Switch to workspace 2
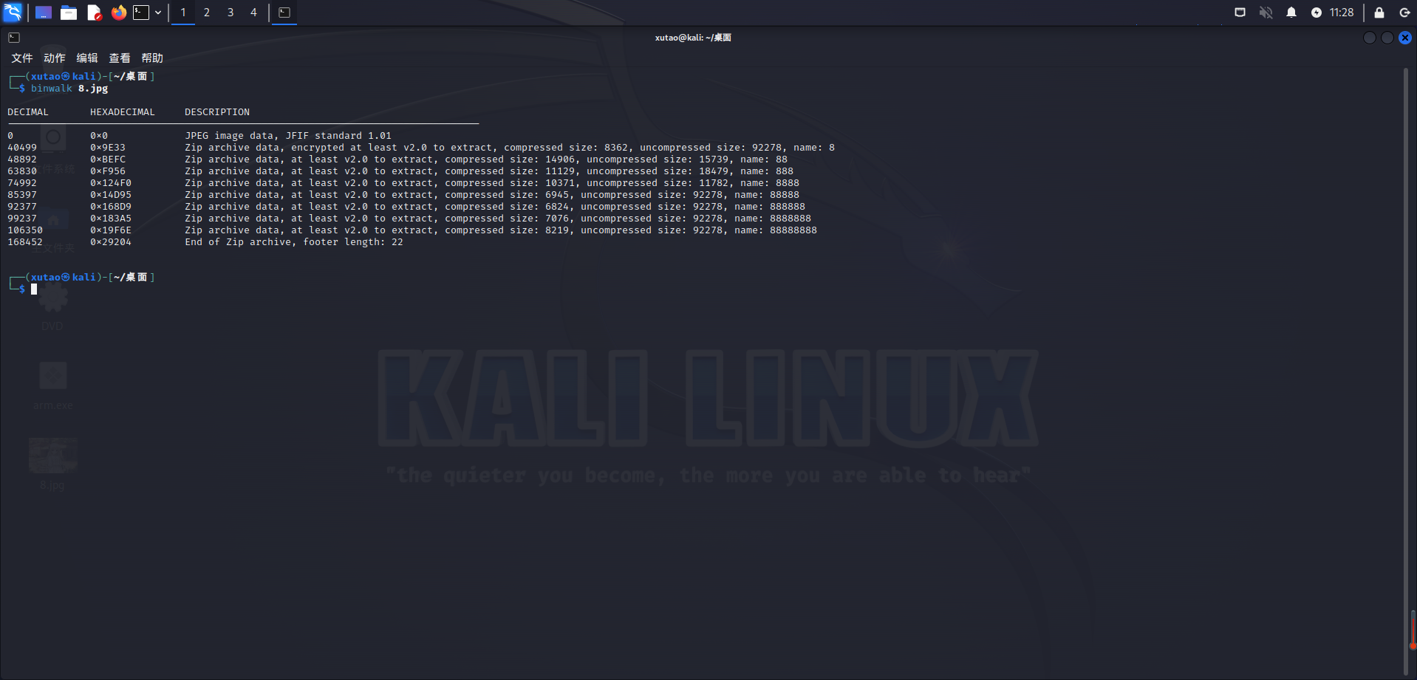This screenshot has height=680, width=1417. [207, 13]
